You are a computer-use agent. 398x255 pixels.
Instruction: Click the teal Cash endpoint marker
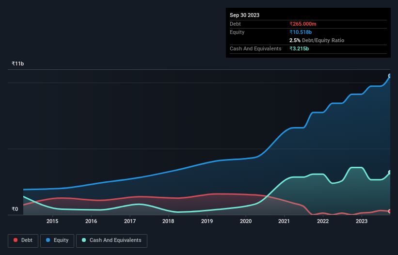(390, 172)
